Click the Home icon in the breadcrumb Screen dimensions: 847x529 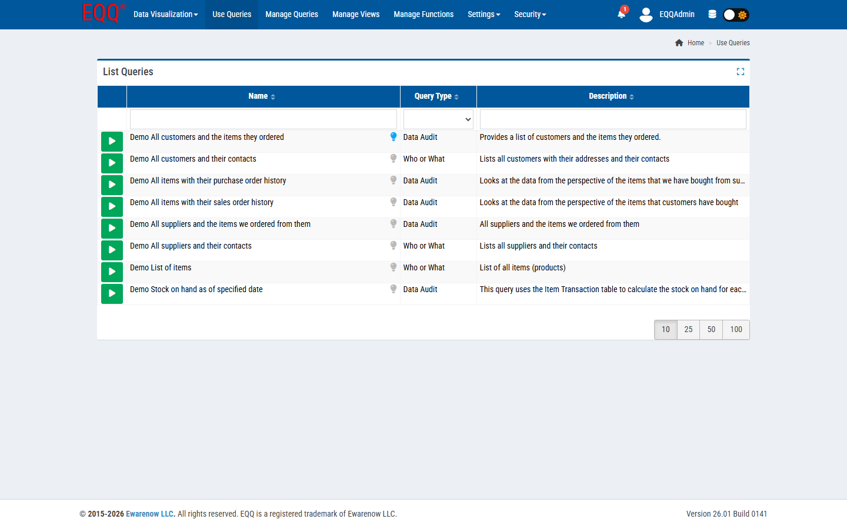pyautogui.click(x=679, y=42)
